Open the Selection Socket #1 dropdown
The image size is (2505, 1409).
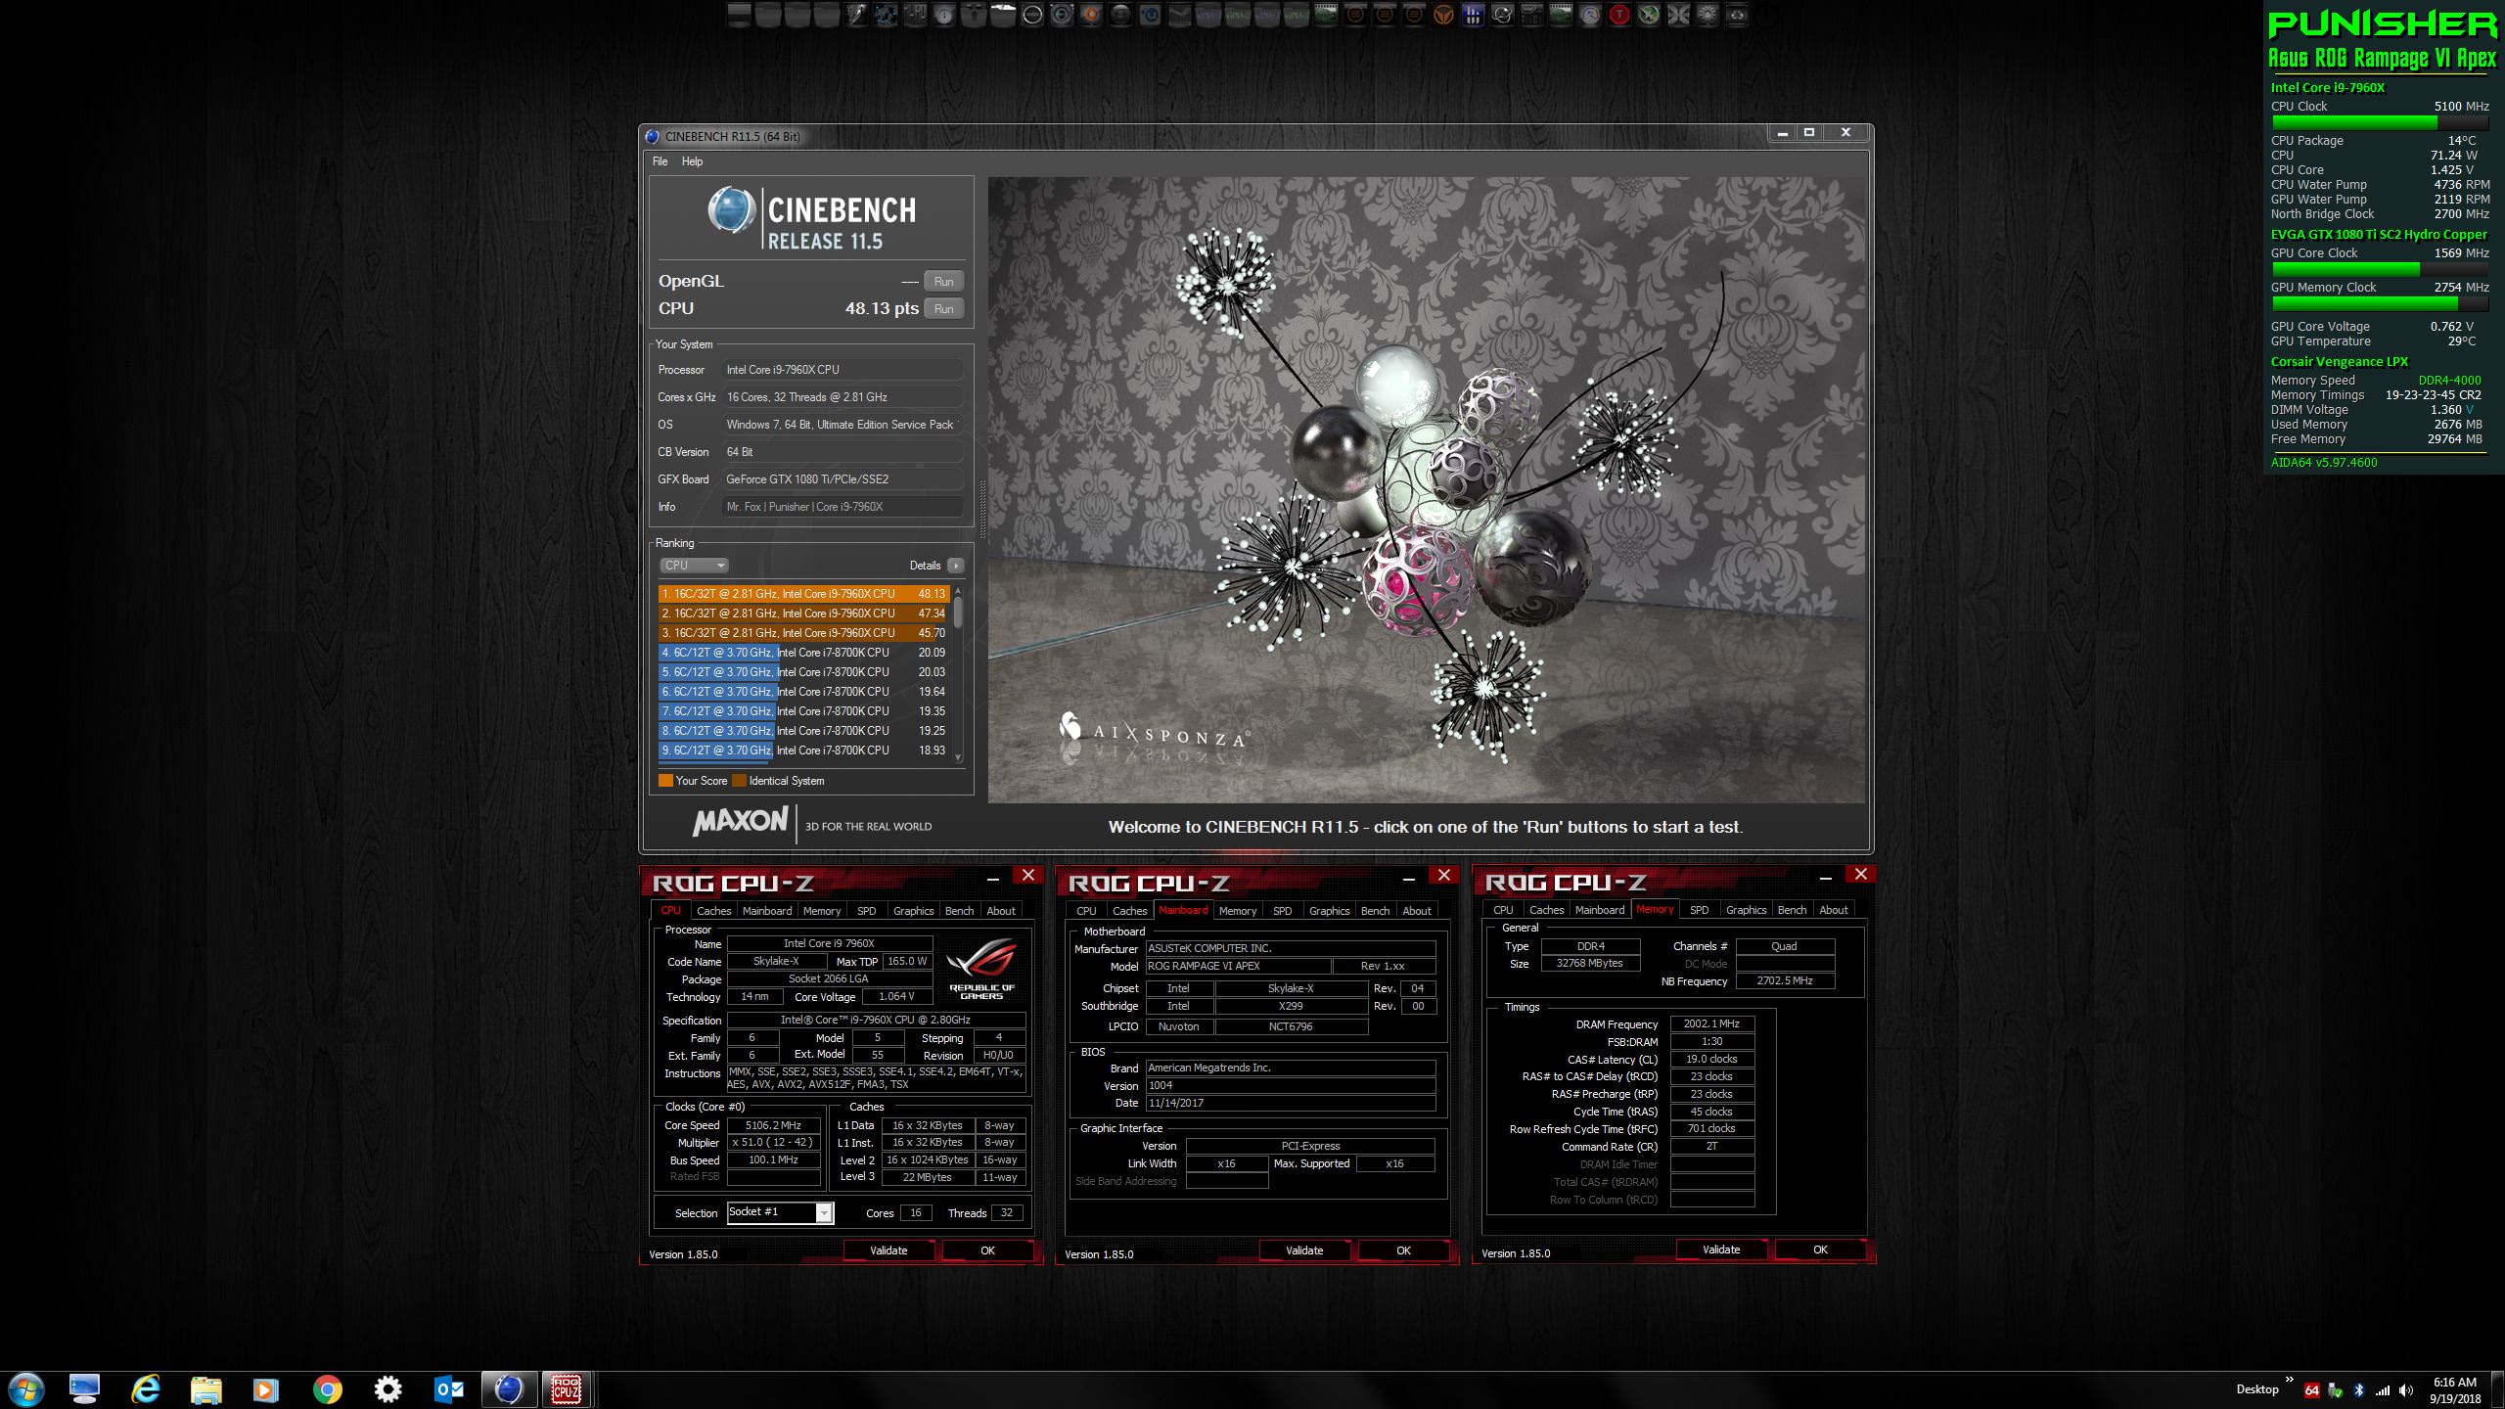click(780, 1212)
